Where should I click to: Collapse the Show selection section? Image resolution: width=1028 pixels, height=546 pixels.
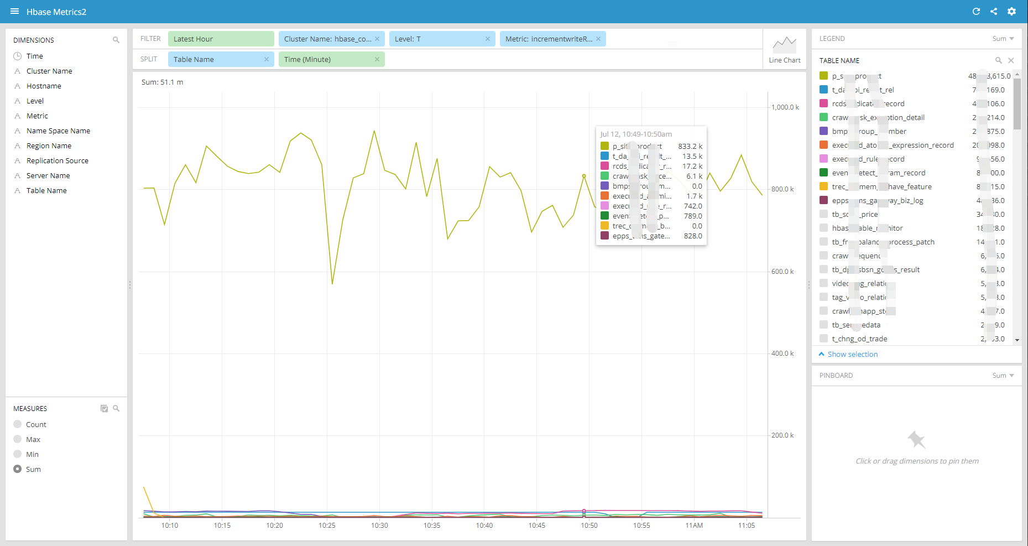click(x=822, y=354)
